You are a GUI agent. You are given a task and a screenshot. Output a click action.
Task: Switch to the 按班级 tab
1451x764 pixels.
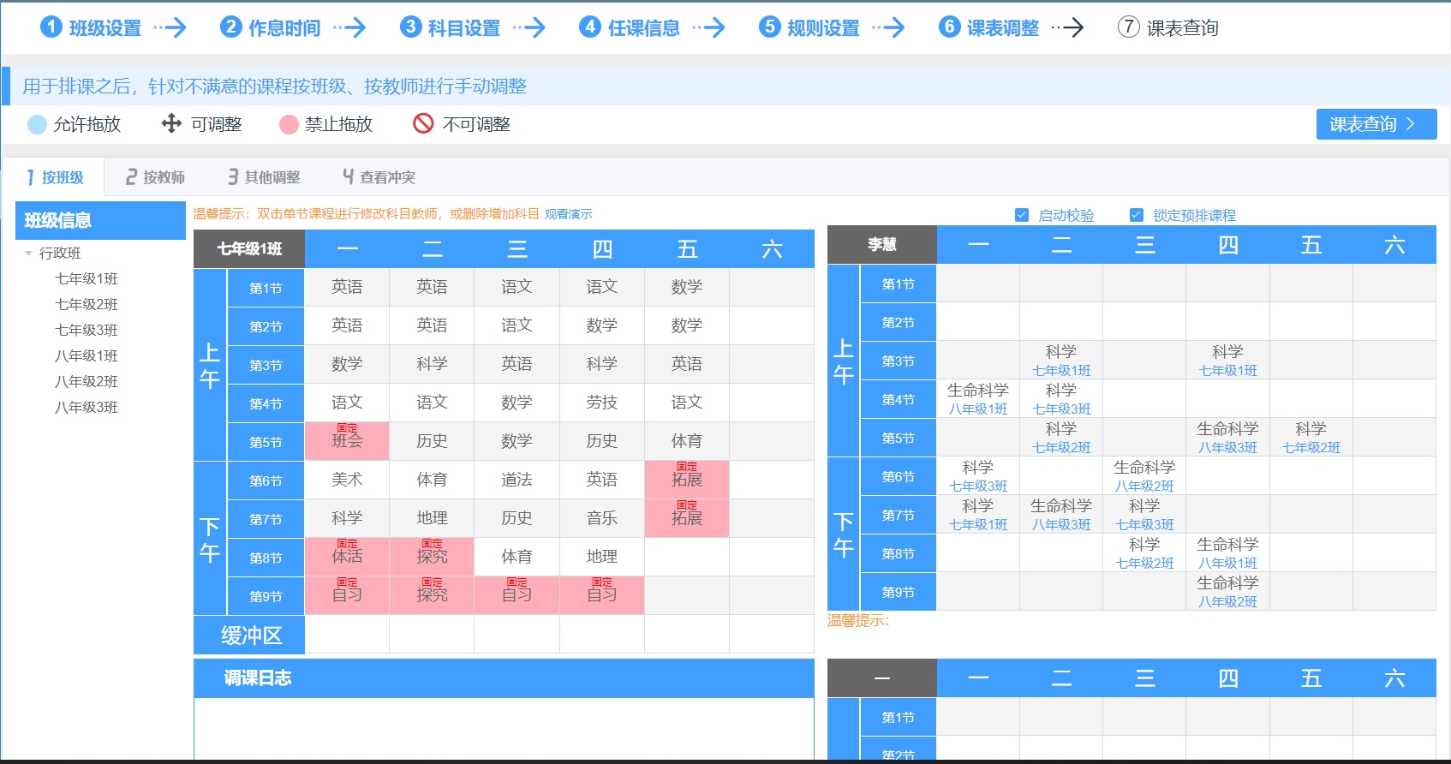(x=54, y=177)
